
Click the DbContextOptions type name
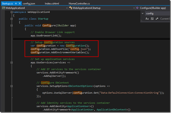point(80,86)
